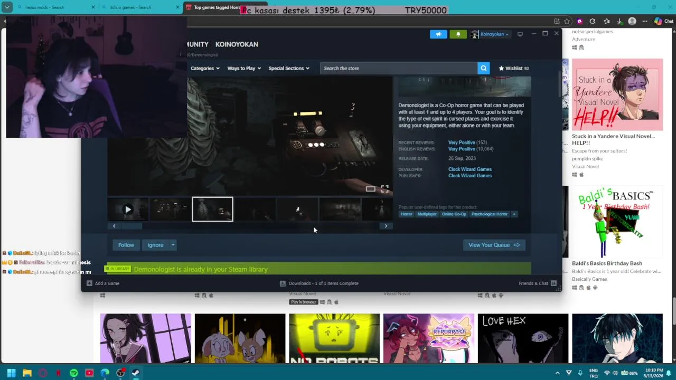Viewport: 676px width, 380px height.
Task: Open the KOINOYOKAN profile tab
Action: coord(237,44)
